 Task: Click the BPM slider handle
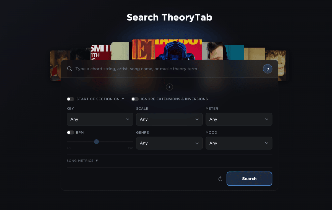coord(96,142)
